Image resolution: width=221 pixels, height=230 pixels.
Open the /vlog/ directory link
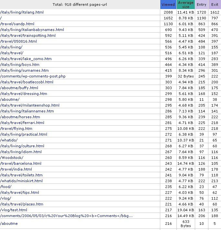coord(5,198)
